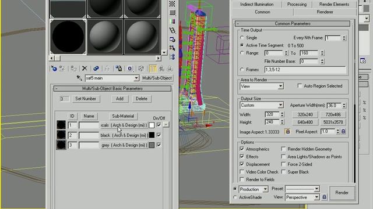
Task: Switch to the Common tab
Action: point(262,12)
